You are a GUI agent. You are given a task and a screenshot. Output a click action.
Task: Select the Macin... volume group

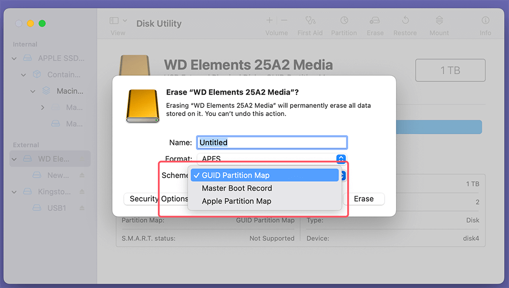70,91
